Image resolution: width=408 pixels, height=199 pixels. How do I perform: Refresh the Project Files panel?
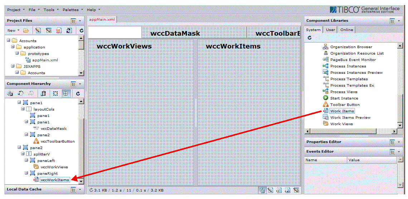[x=82, y=30]
